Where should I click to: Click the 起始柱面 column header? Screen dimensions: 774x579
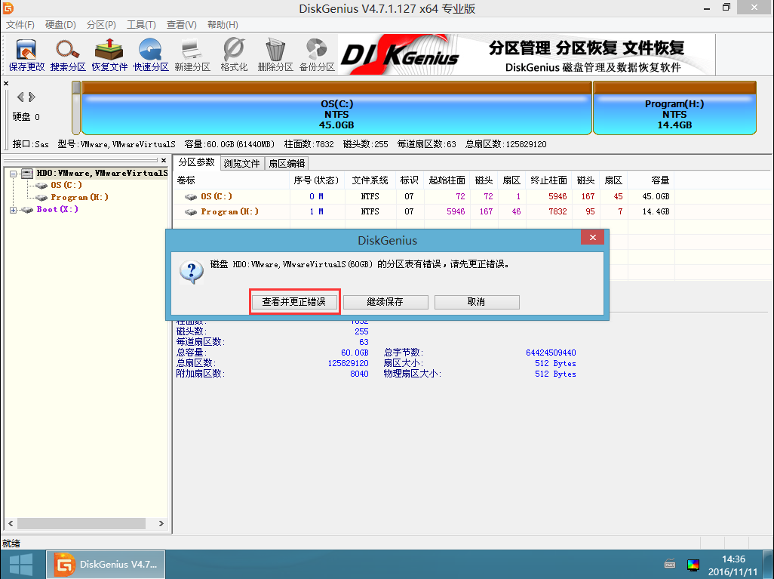447,180
